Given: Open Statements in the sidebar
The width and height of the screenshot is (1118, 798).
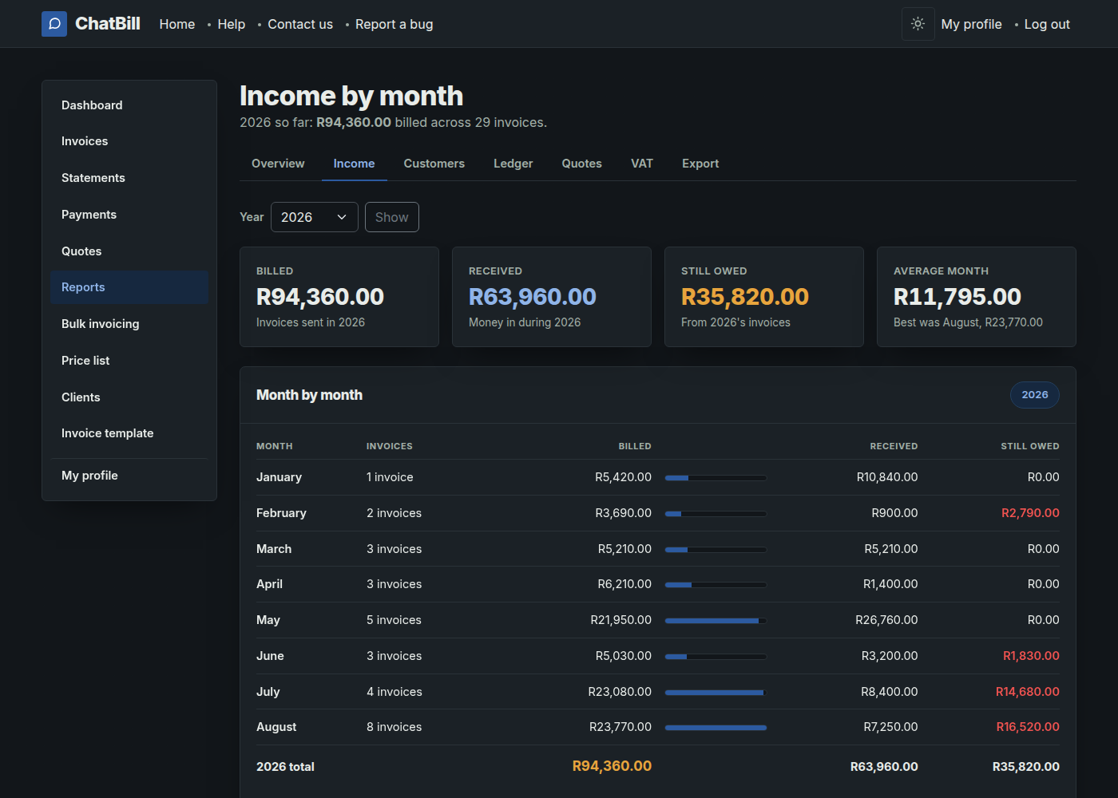Looking at the screenshot, I should [x=129, y=178].
